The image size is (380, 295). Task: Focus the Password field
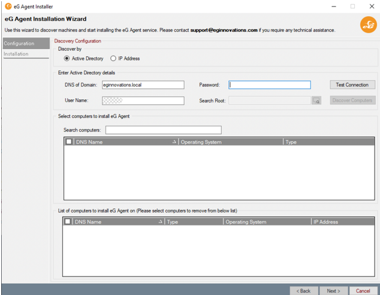coord(270,85)
